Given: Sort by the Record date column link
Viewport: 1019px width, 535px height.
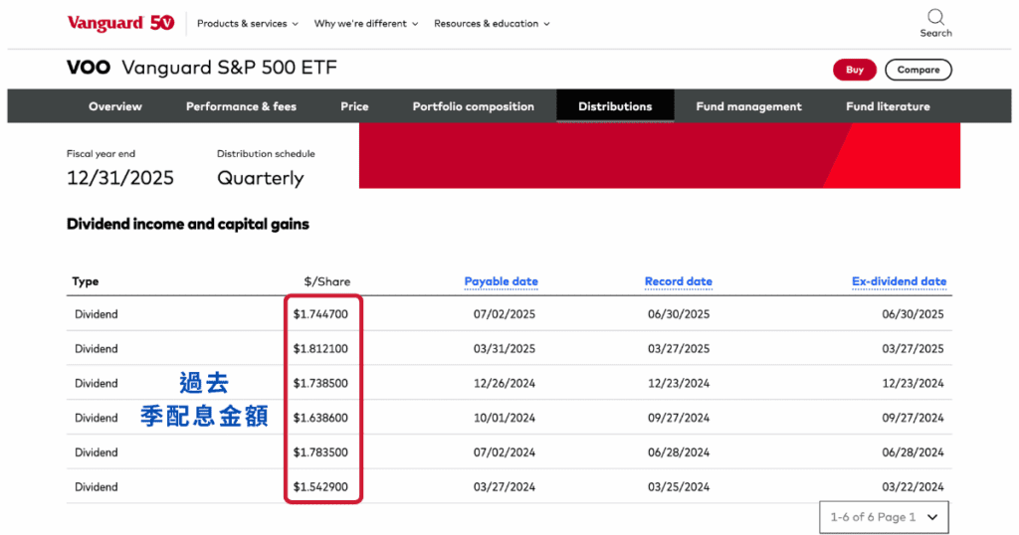Looking at the screenshot, I should 679,281.
